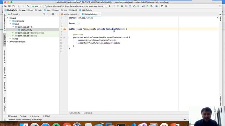Toggle the Layout Captures side panel
225x126 pixels.
click(5, 105)
